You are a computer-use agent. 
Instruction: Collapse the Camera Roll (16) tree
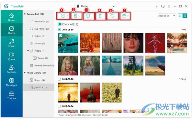(25, 14)
